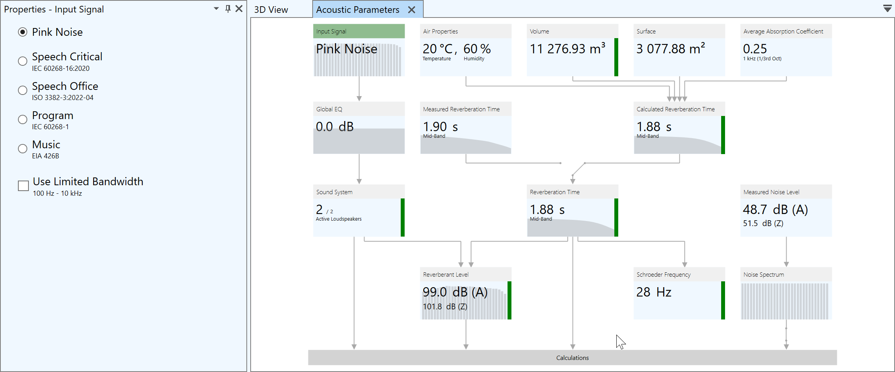The height and width of the screenshot is (372, 895).
Task: Select Music EIA 426B signal
Action: (23, 149)
